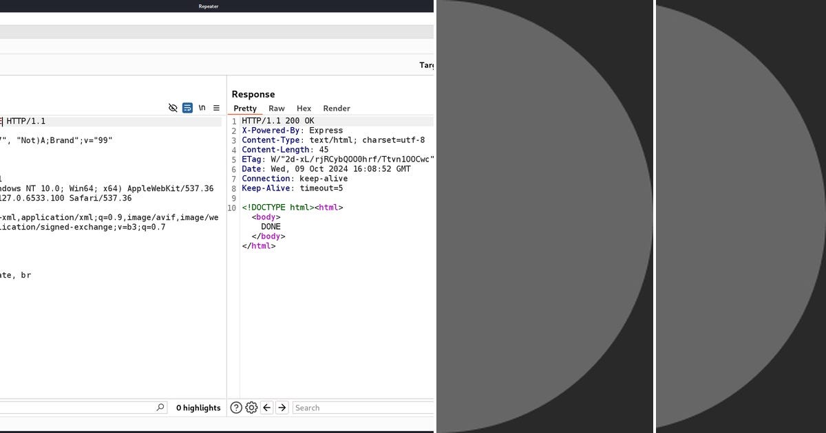Viewport: 826px width, 433px height.
Task: Select the Repeater tab in the top bar
Action: [208, 6]
